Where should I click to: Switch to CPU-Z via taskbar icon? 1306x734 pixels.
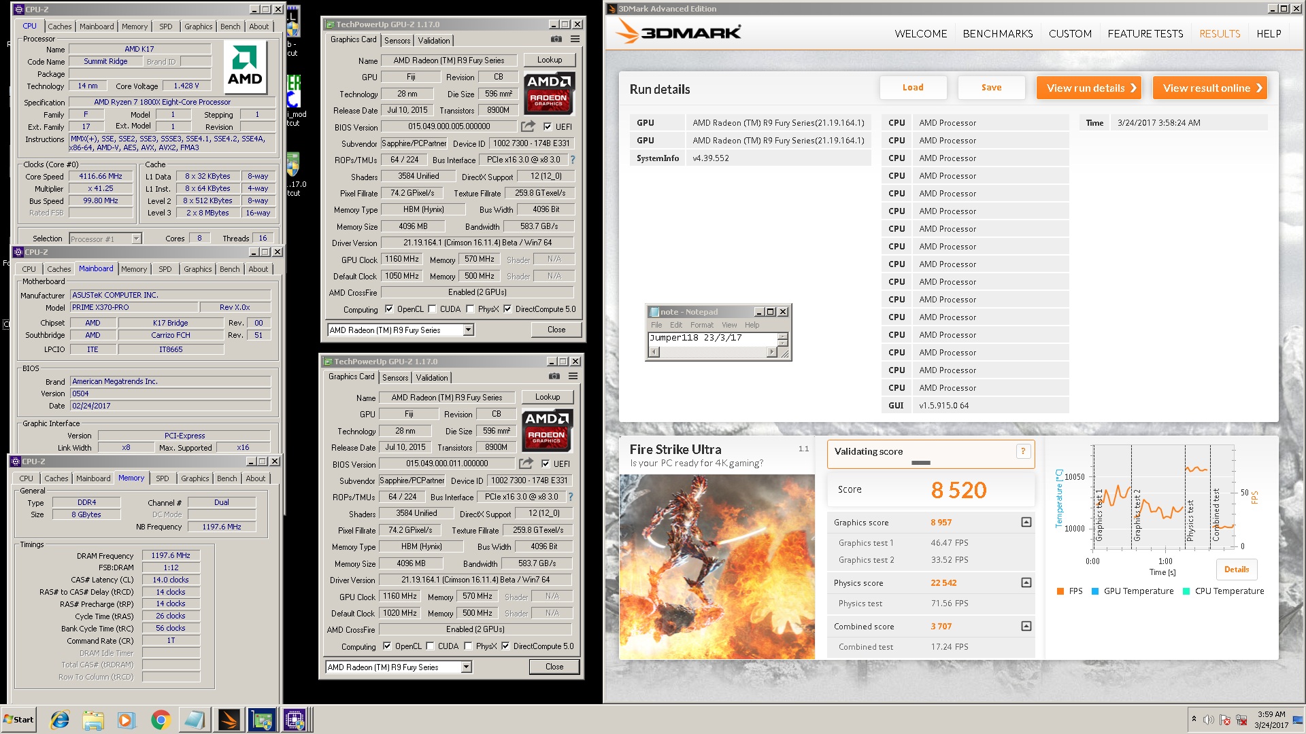295,720
